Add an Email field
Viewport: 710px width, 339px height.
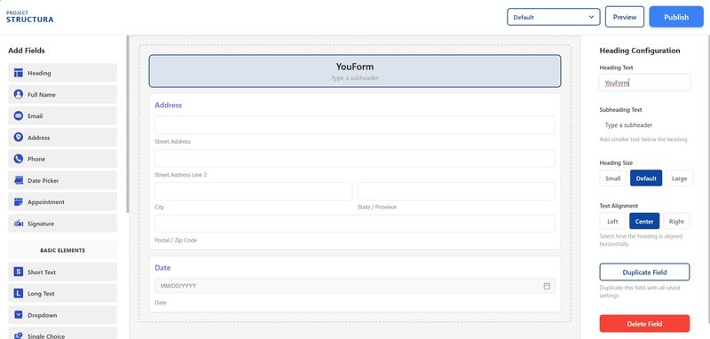tap(62, 116)
